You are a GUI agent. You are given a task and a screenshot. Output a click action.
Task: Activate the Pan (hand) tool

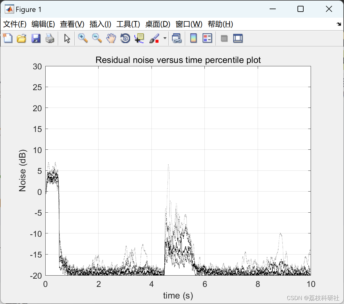111,38
